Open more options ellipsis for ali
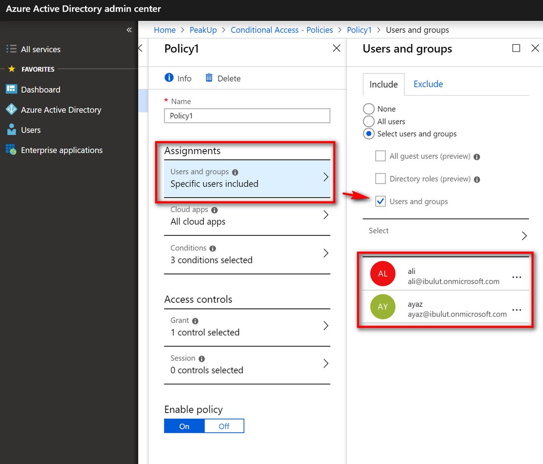Image resolution: width=543 pixels, height=464 pixels. click(517, 277)
